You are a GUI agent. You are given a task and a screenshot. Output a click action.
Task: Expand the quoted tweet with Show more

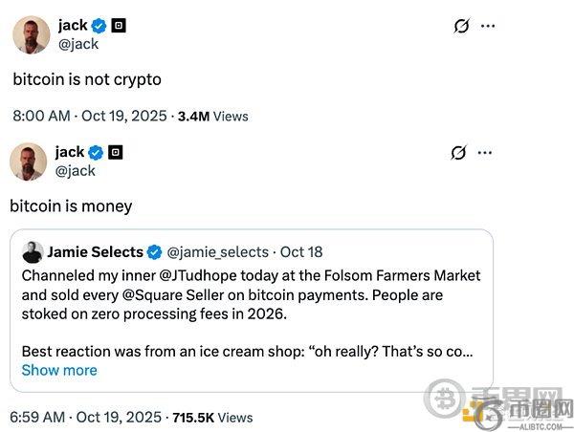click(x=59, y=370)
